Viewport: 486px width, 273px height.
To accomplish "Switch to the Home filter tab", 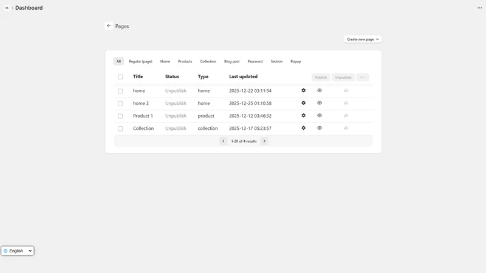I will 165,61.
